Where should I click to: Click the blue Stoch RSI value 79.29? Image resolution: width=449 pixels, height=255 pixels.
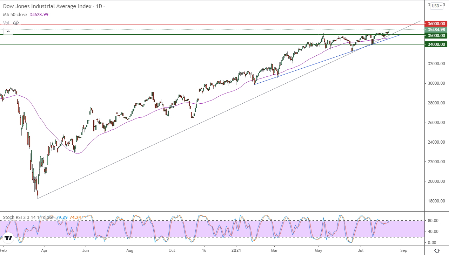coord(61,217)
